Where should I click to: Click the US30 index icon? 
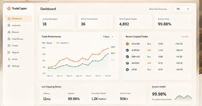[x=127, y=69]
